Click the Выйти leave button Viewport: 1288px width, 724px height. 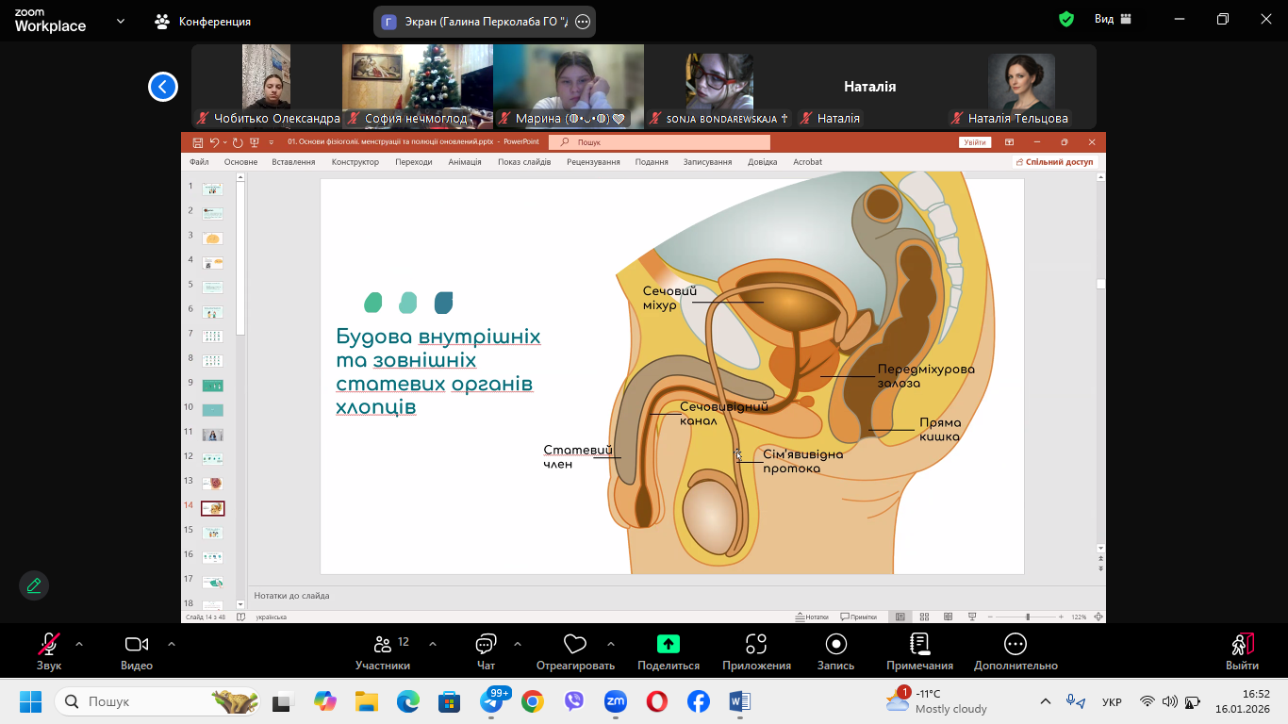pos(1242,650)
